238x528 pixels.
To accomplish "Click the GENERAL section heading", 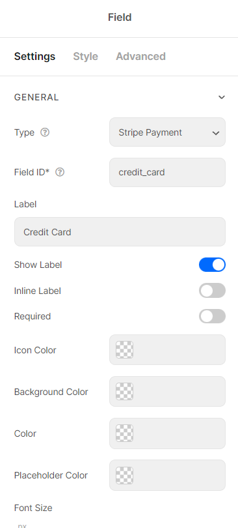I will (36, 97).
